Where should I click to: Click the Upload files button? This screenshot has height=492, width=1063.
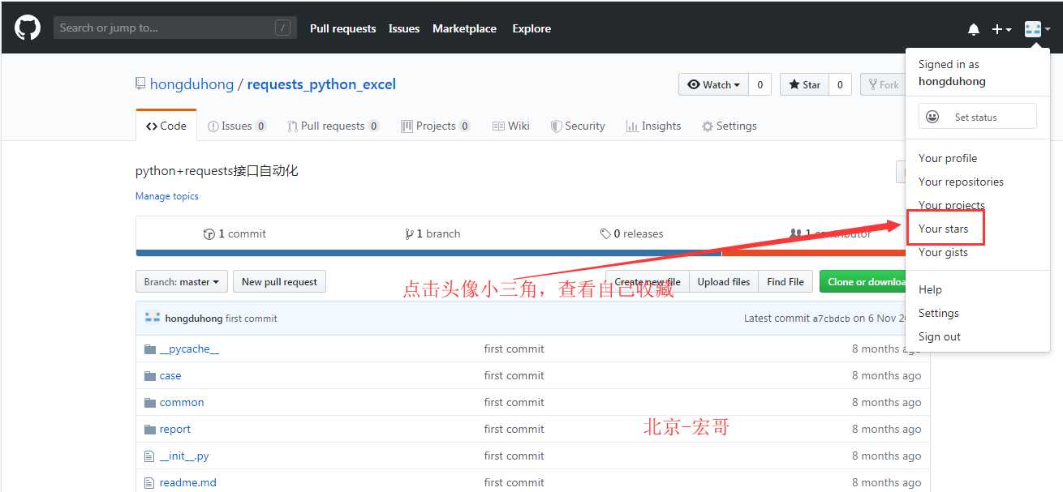pyautogui.click(x=724, y=281)
